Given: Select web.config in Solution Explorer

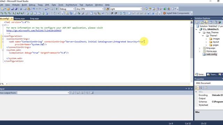Looking at the screenshot, I should tap(212, 54).
